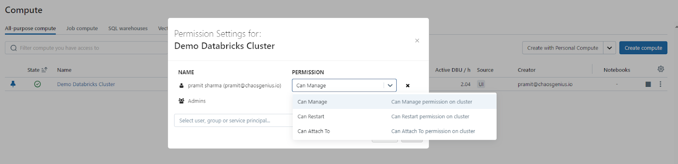Click the Can Restart permission on cluster description

(x=430, y=117)
